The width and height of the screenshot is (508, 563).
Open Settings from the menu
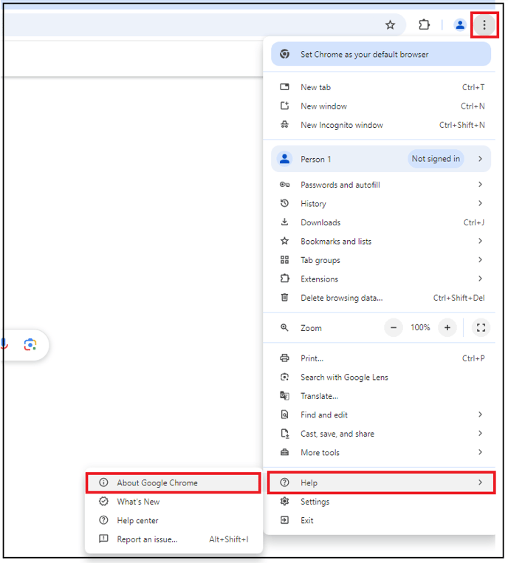tap(381, 502)
